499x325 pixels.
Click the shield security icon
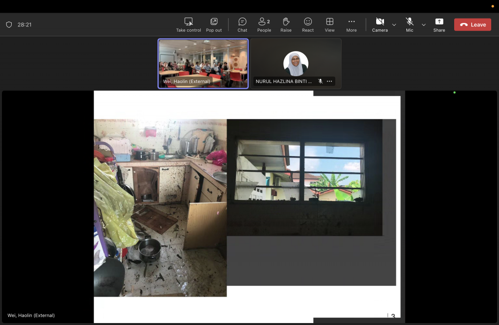click(9, 24)
